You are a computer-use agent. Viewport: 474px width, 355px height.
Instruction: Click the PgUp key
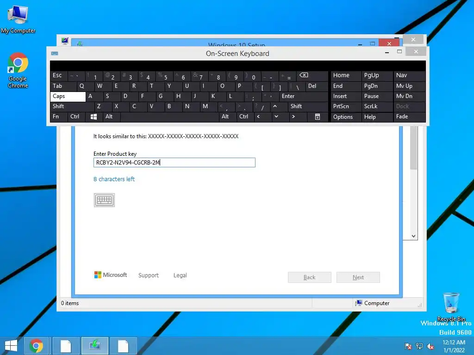click(377, 75)
